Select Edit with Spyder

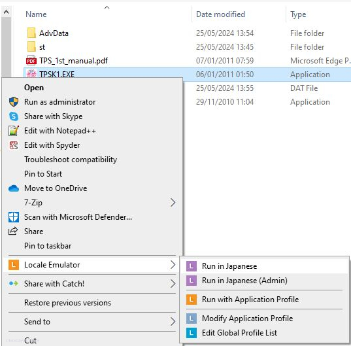[x=92, y=145]
